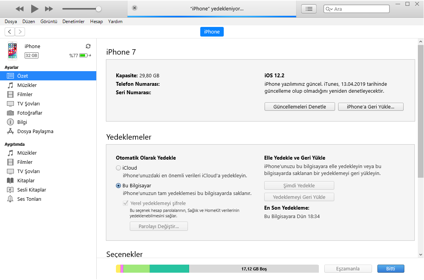Select the iCloud backup radio button

[118, 168]
